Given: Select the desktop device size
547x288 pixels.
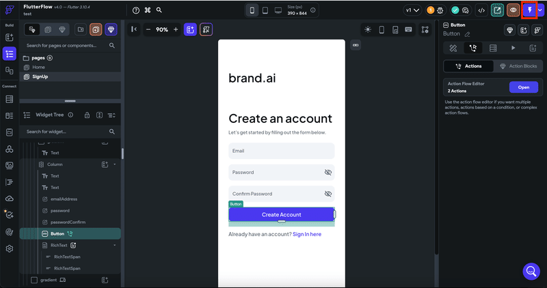Looking at the screenshot, I should click(x=278, y=10).
